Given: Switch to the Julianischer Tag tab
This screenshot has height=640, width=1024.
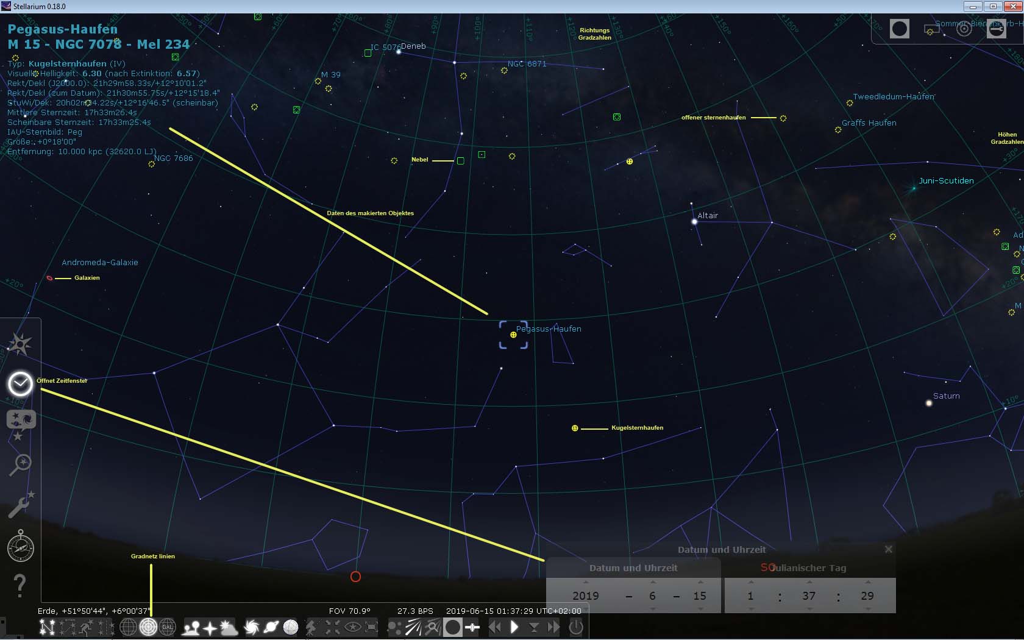Looking at the screenshot, I should point(810,568).
